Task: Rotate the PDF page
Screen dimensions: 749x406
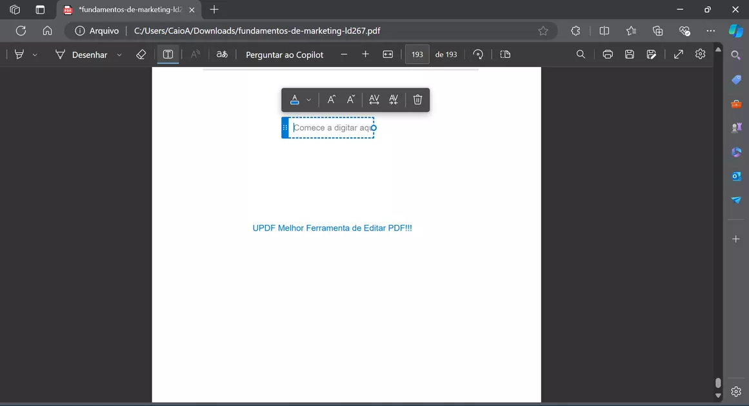Action: click(477, 54)
